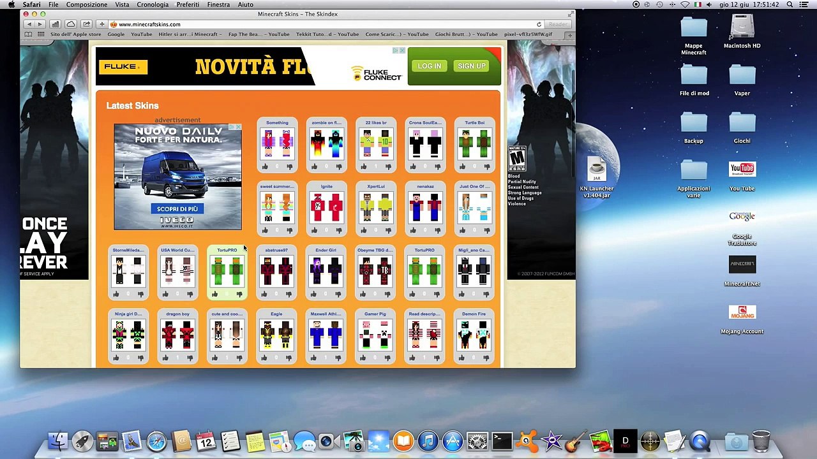
Task: Show the Top Sites grid in bookmarks bar
Action: coord(41,34)
